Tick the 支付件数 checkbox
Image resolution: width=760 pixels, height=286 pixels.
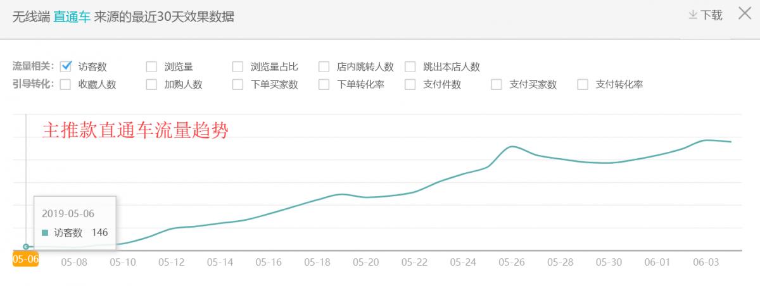[410, 84]
